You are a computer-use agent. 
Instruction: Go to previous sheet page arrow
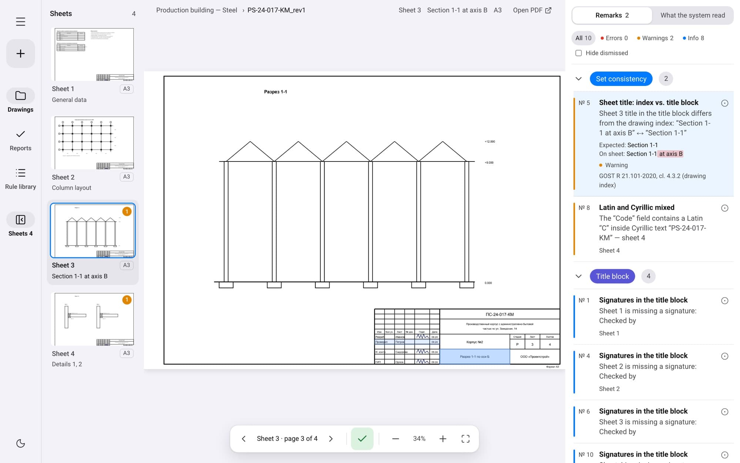(x=243, y=439)
